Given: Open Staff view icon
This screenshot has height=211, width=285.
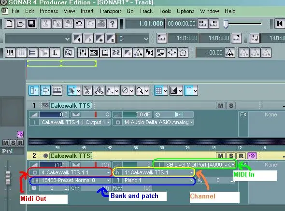Looking at the screenshot, I should pyautogui.click(x=32, y=53).
